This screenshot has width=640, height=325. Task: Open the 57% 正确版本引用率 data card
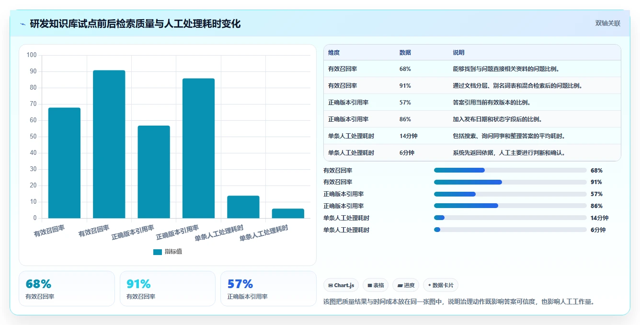click(268, 289)
